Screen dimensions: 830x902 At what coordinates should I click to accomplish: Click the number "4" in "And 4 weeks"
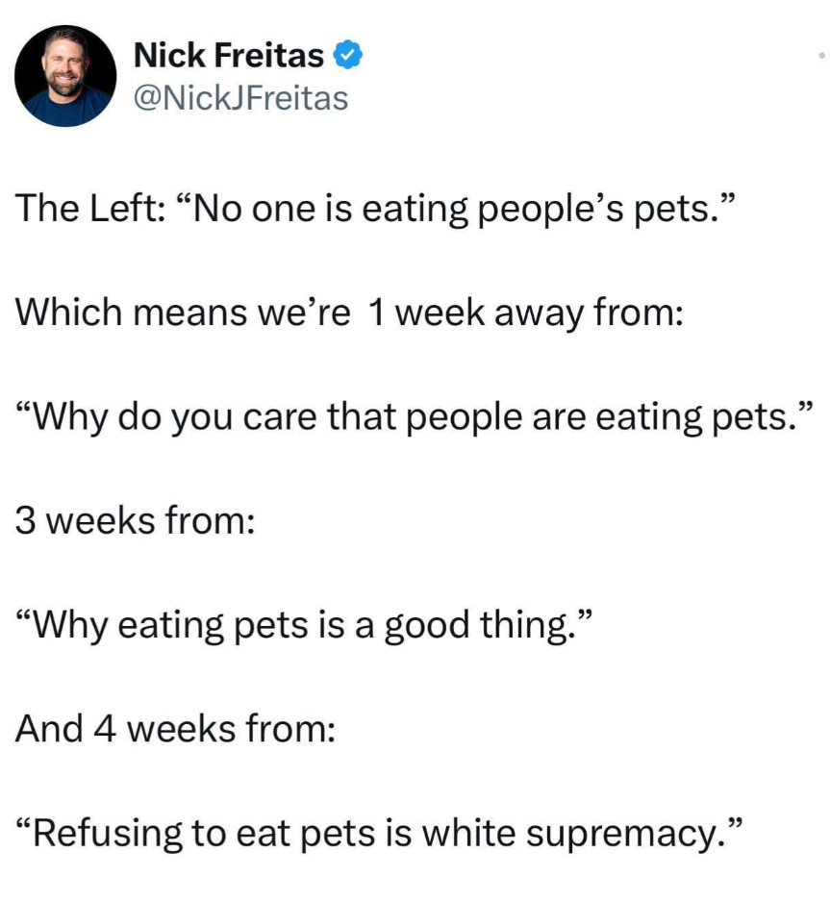pyautogui.click(x=104, y=728)
